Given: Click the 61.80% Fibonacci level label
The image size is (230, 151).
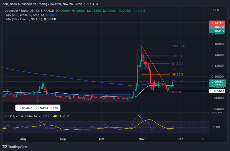Looking at the screenshot, I should 177,63.
